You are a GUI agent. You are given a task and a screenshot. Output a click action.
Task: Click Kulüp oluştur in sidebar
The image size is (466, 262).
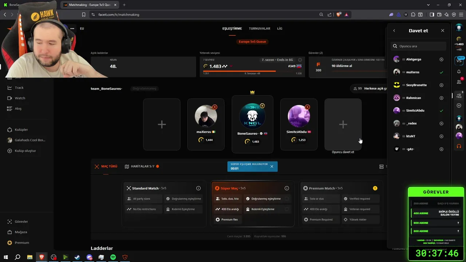click(x=25, y=151)
